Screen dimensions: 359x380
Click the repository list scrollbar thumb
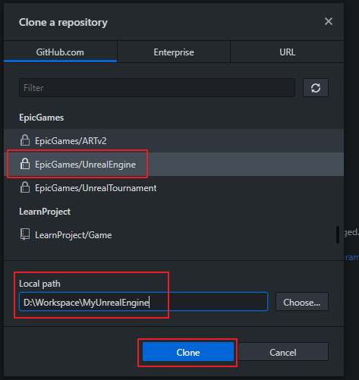tap(338, 234)
